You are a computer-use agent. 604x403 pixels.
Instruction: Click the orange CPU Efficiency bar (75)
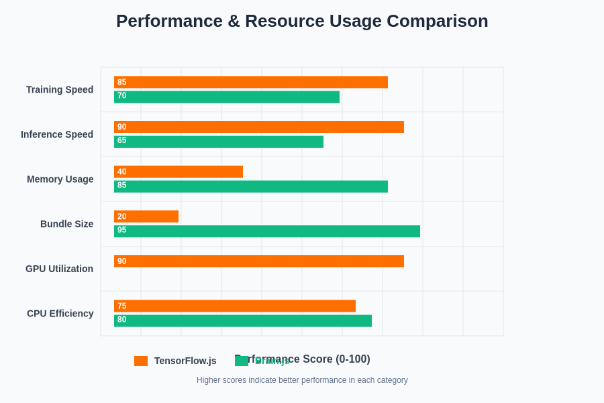coord(235,306)
